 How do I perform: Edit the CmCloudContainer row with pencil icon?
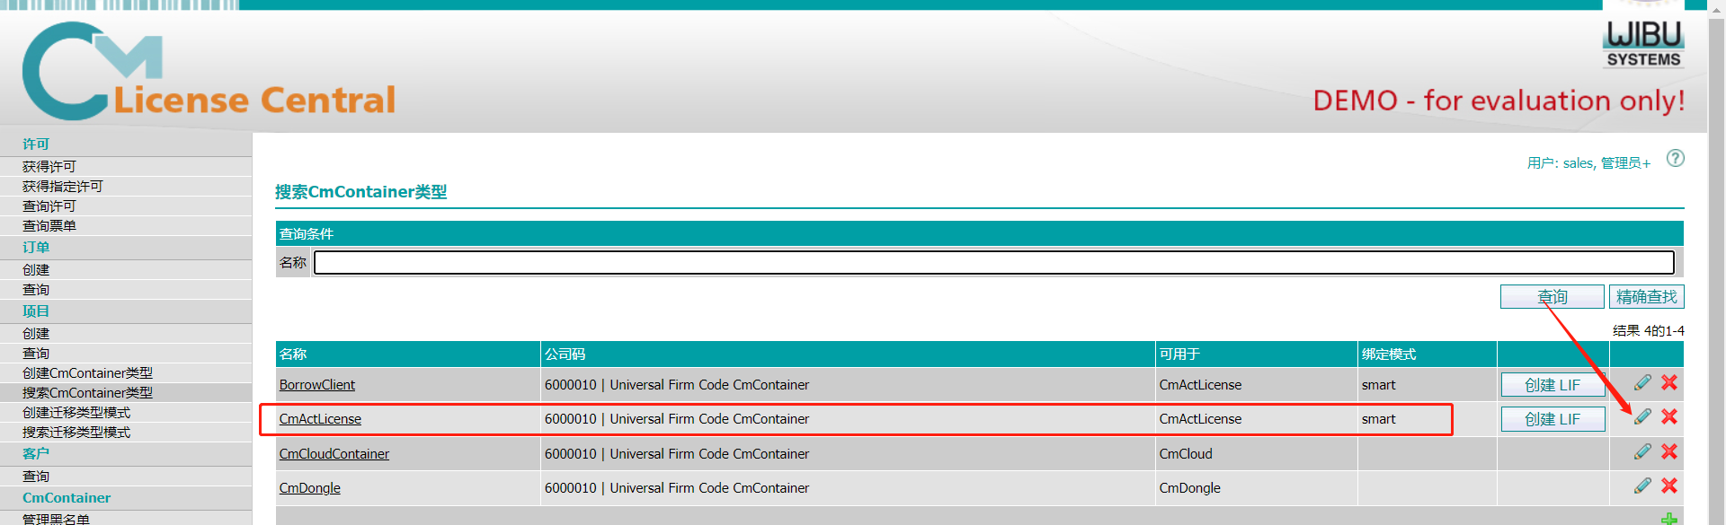(1642, 451)
